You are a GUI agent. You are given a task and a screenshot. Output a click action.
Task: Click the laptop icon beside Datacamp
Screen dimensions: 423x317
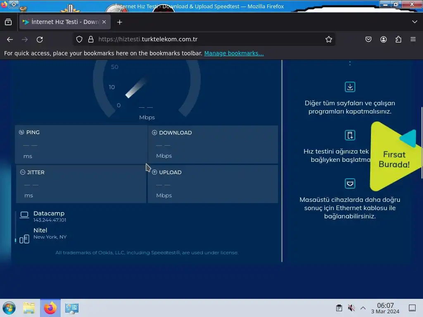(x=24, y=215)
